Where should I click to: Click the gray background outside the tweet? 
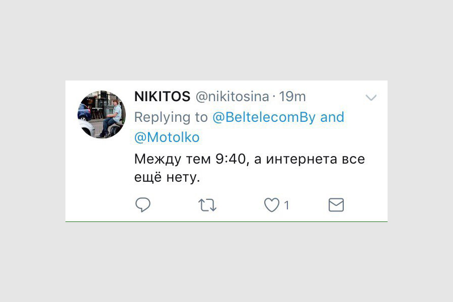[226, 40]
